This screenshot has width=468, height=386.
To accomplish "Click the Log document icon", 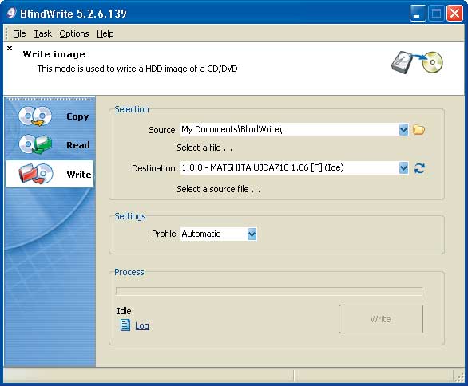I will (125, 325).
